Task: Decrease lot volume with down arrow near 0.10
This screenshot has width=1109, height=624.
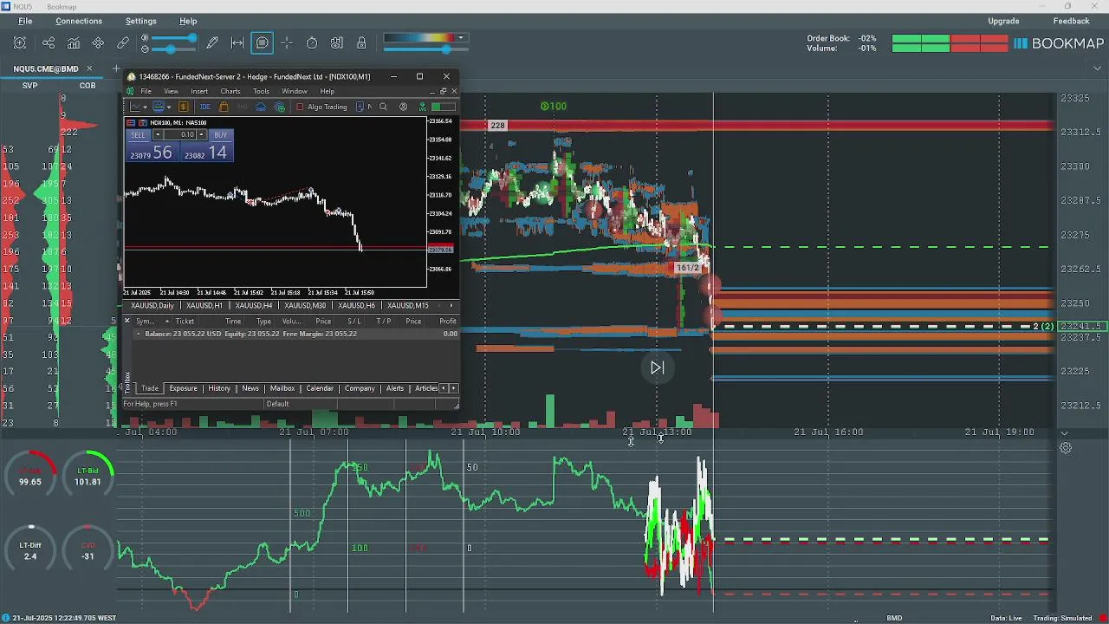Action: click(x=158, y=135)
